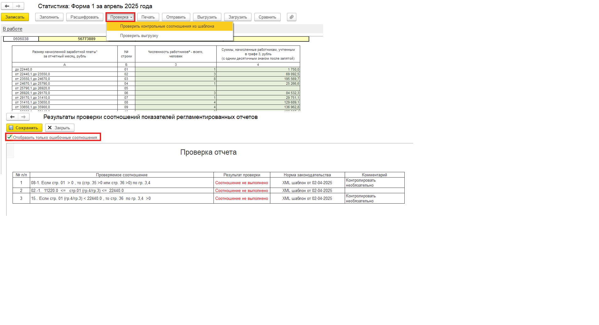Screen dimensions: 599x325
Task: Click the 56773889 code field
Action: click(x=87, y=39)
